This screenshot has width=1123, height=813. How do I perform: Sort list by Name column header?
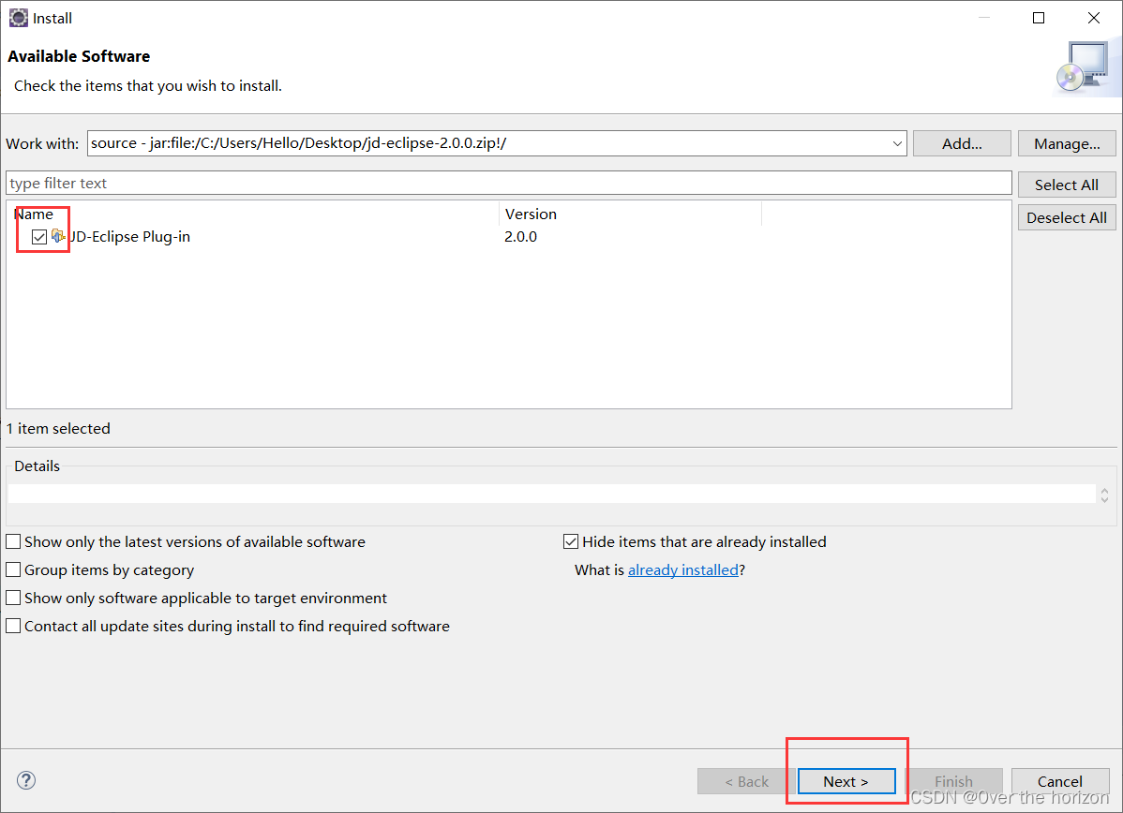pos(253,214)
